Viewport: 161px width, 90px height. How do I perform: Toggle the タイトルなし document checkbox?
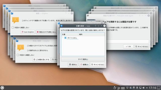(65, 38)
